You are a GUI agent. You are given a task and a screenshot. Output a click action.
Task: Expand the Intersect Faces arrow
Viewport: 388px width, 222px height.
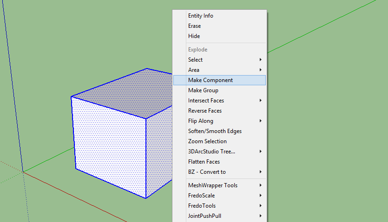click(261, 101)
